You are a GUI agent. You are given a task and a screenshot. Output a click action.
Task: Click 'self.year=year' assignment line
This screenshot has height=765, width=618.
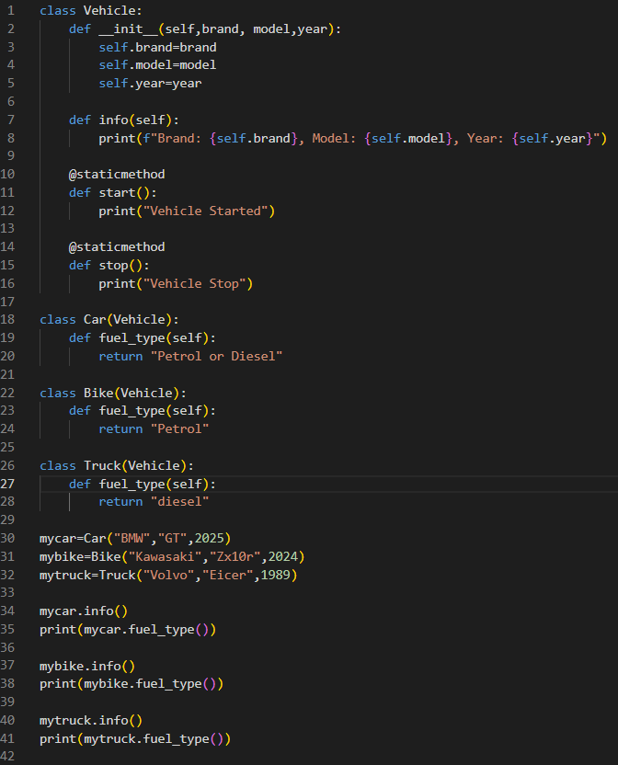[150, 84]
